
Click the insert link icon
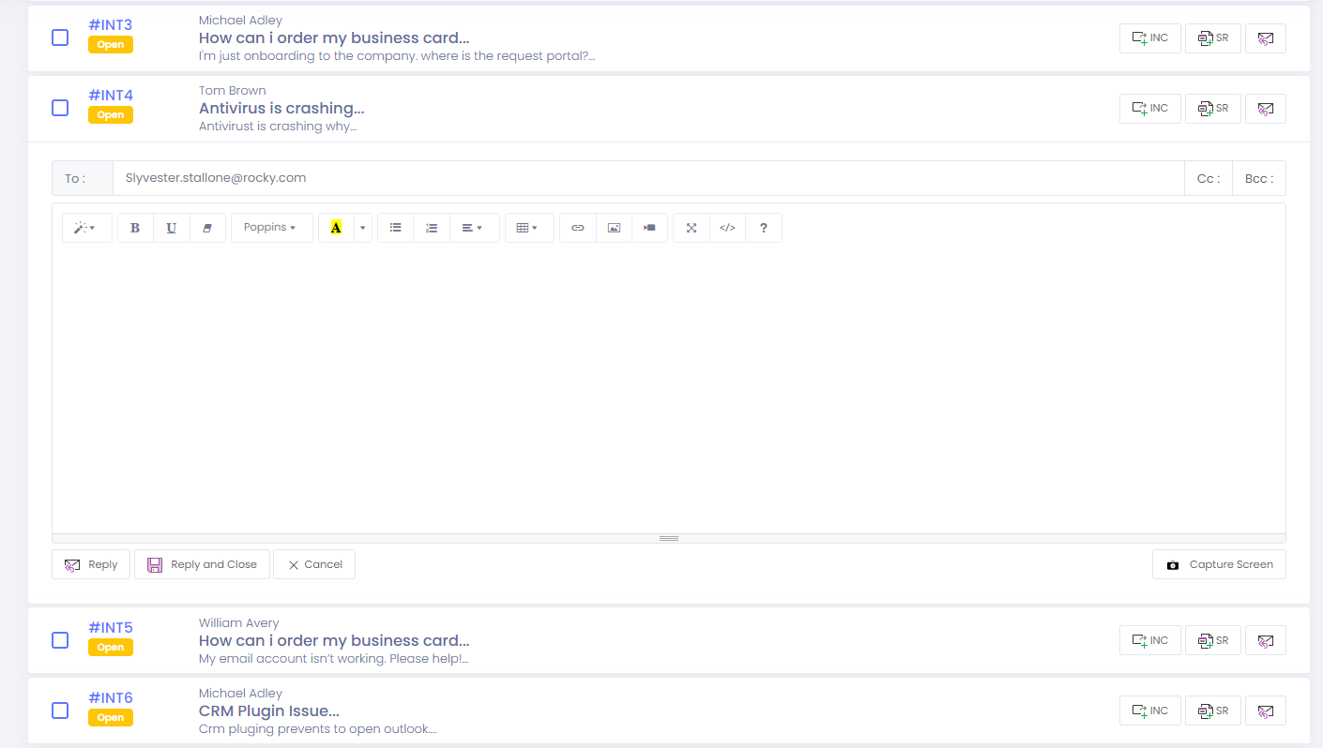578,228
